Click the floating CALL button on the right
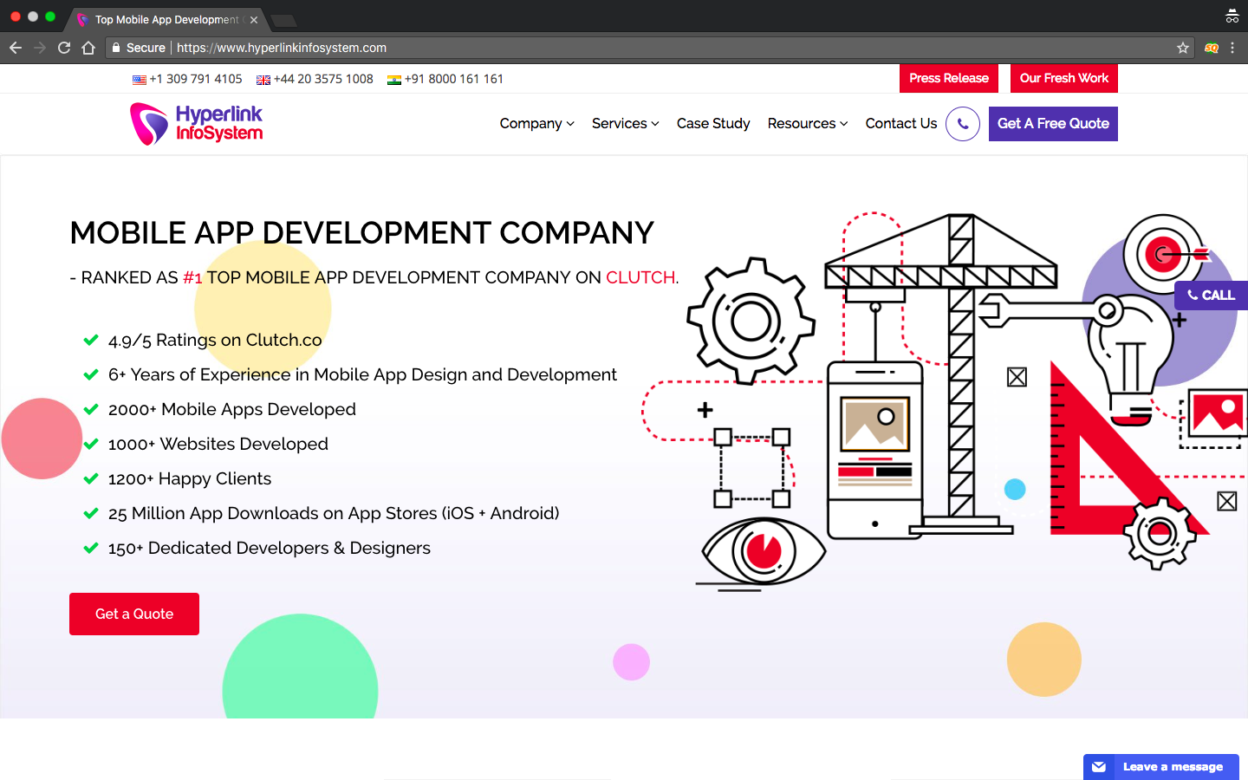The height and width of the screenshot is (780, 1248). pyautogui.click(x=1211, y=295)
